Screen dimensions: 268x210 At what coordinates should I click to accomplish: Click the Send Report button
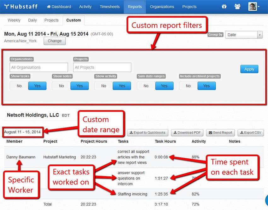coord(220,133)
